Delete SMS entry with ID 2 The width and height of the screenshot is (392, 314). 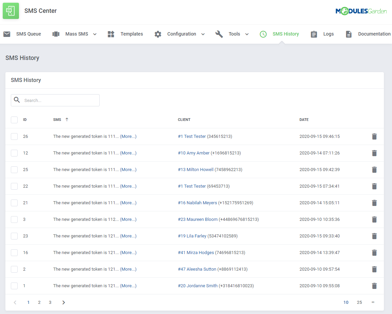point(374,269)
